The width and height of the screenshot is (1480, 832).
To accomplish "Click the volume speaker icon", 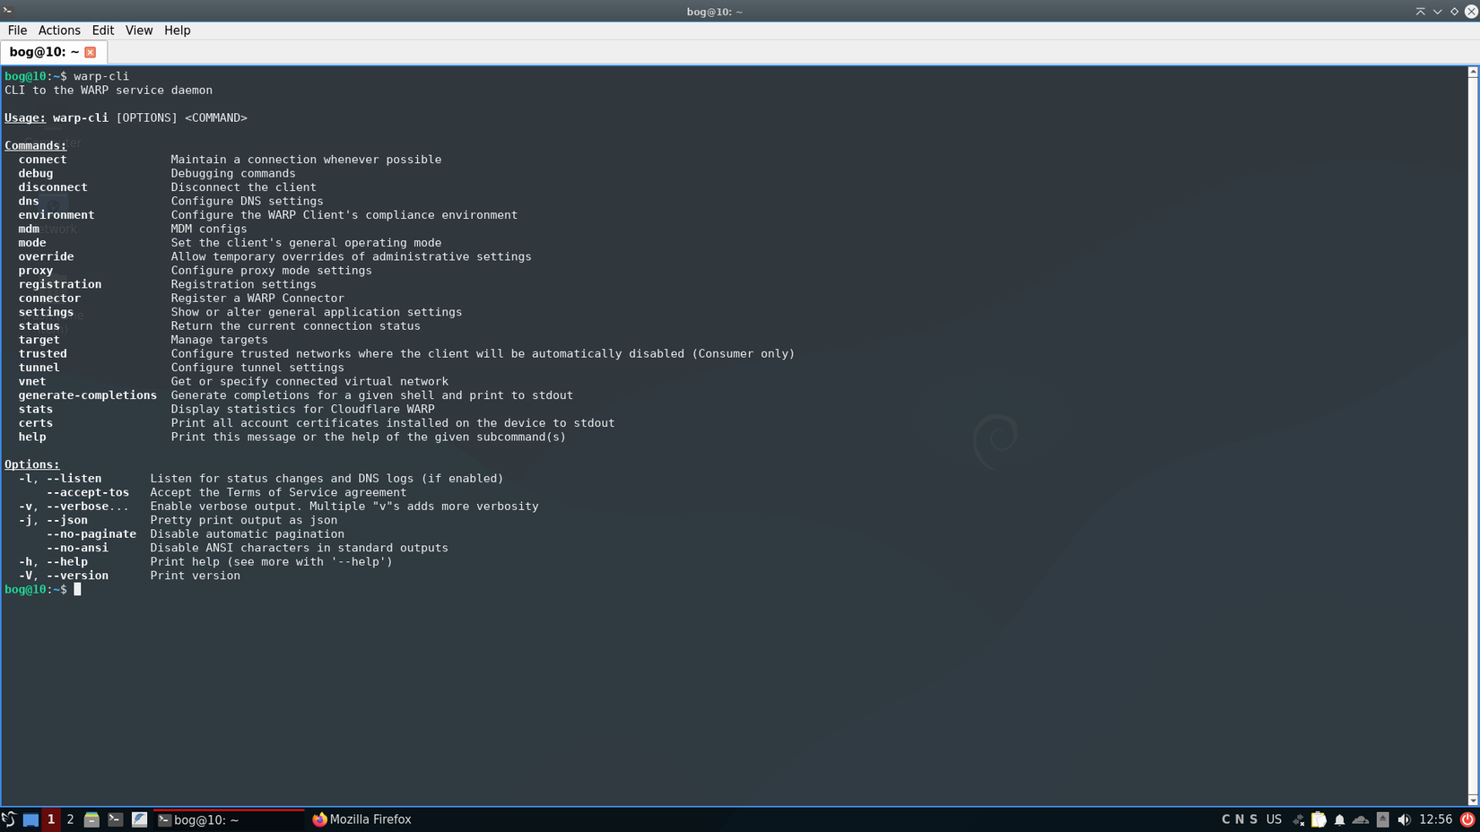I will click(x=1404, y=819).
